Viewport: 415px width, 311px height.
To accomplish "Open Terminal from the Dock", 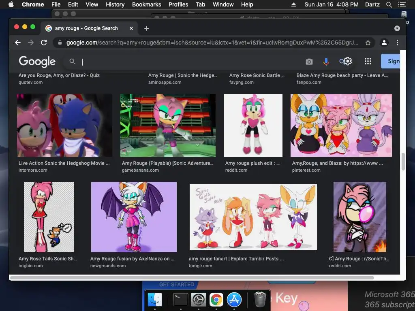I will click(x=180, y=300).
